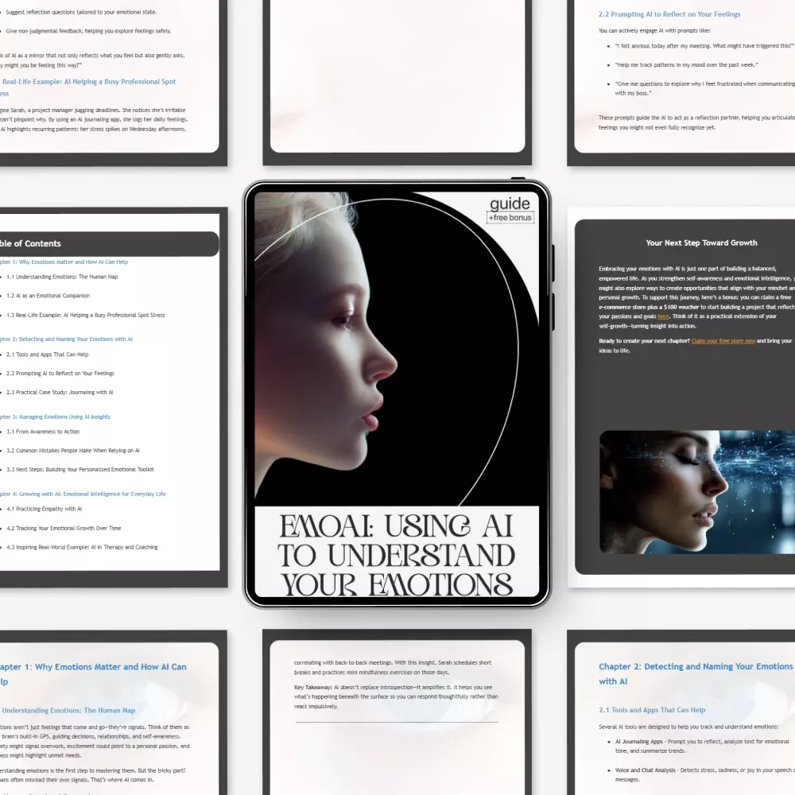Viewport: 795px width, 795px height.
Task: Open 4.3 Inspiring Real-World Example entry
Action: coord(82,547)
